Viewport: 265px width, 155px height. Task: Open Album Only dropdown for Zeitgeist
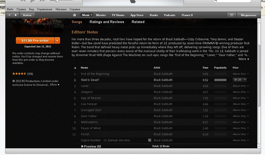click(248, 92)
